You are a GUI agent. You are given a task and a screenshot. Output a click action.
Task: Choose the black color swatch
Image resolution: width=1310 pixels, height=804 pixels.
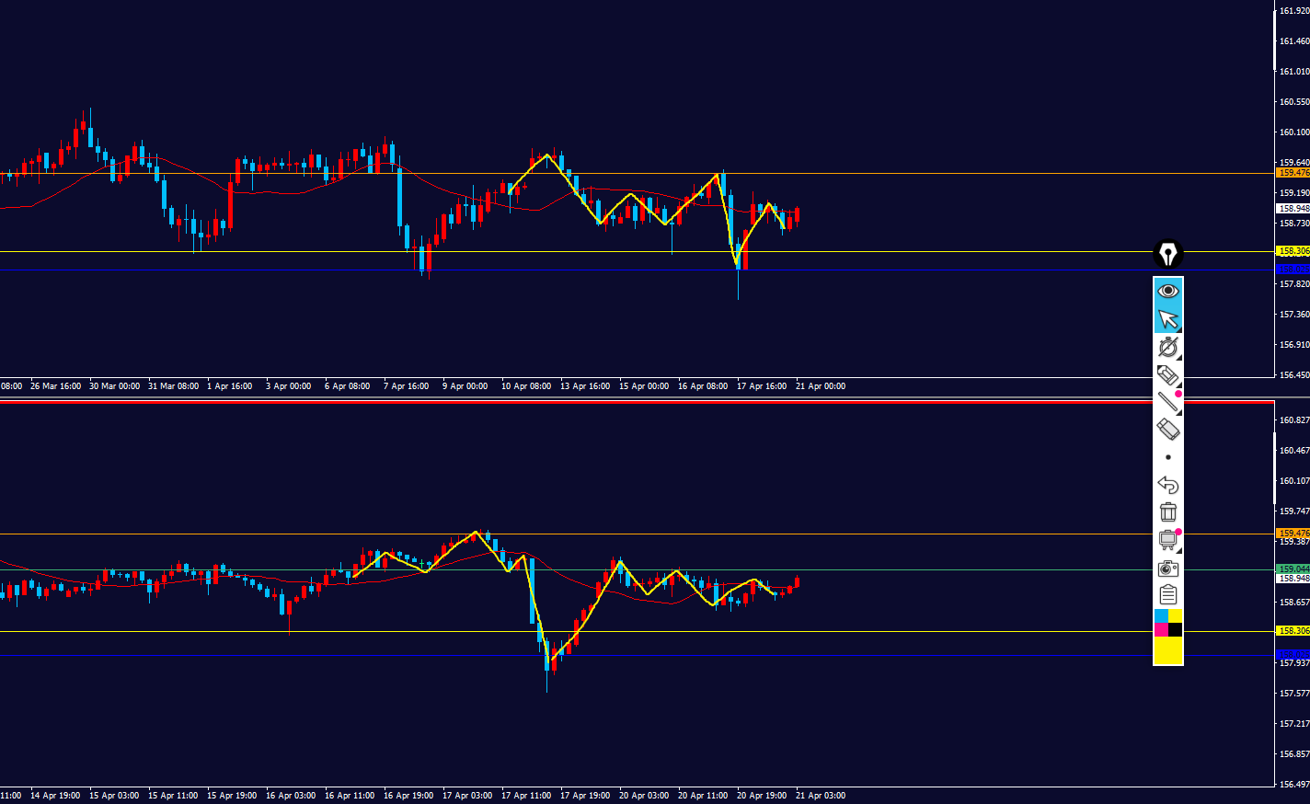coord(1176,629)
